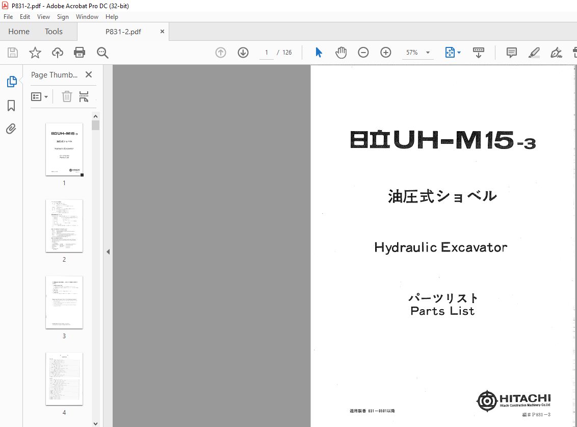Open the View menu
This screenshot has width=577, height=427.
(x=43, y=16)
